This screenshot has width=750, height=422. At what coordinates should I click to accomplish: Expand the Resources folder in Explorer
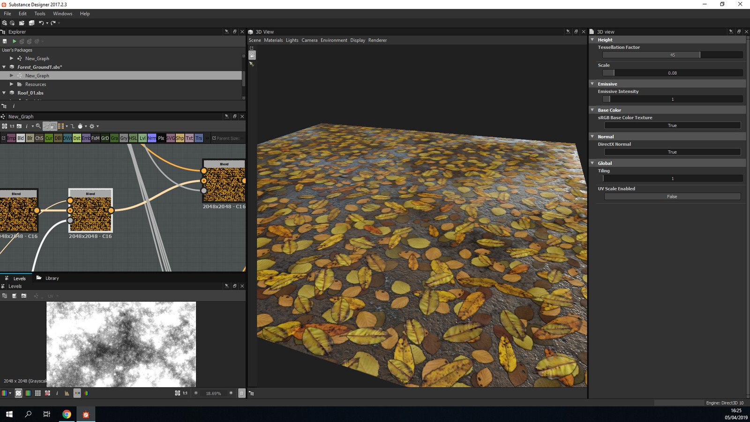click(12, 84)
